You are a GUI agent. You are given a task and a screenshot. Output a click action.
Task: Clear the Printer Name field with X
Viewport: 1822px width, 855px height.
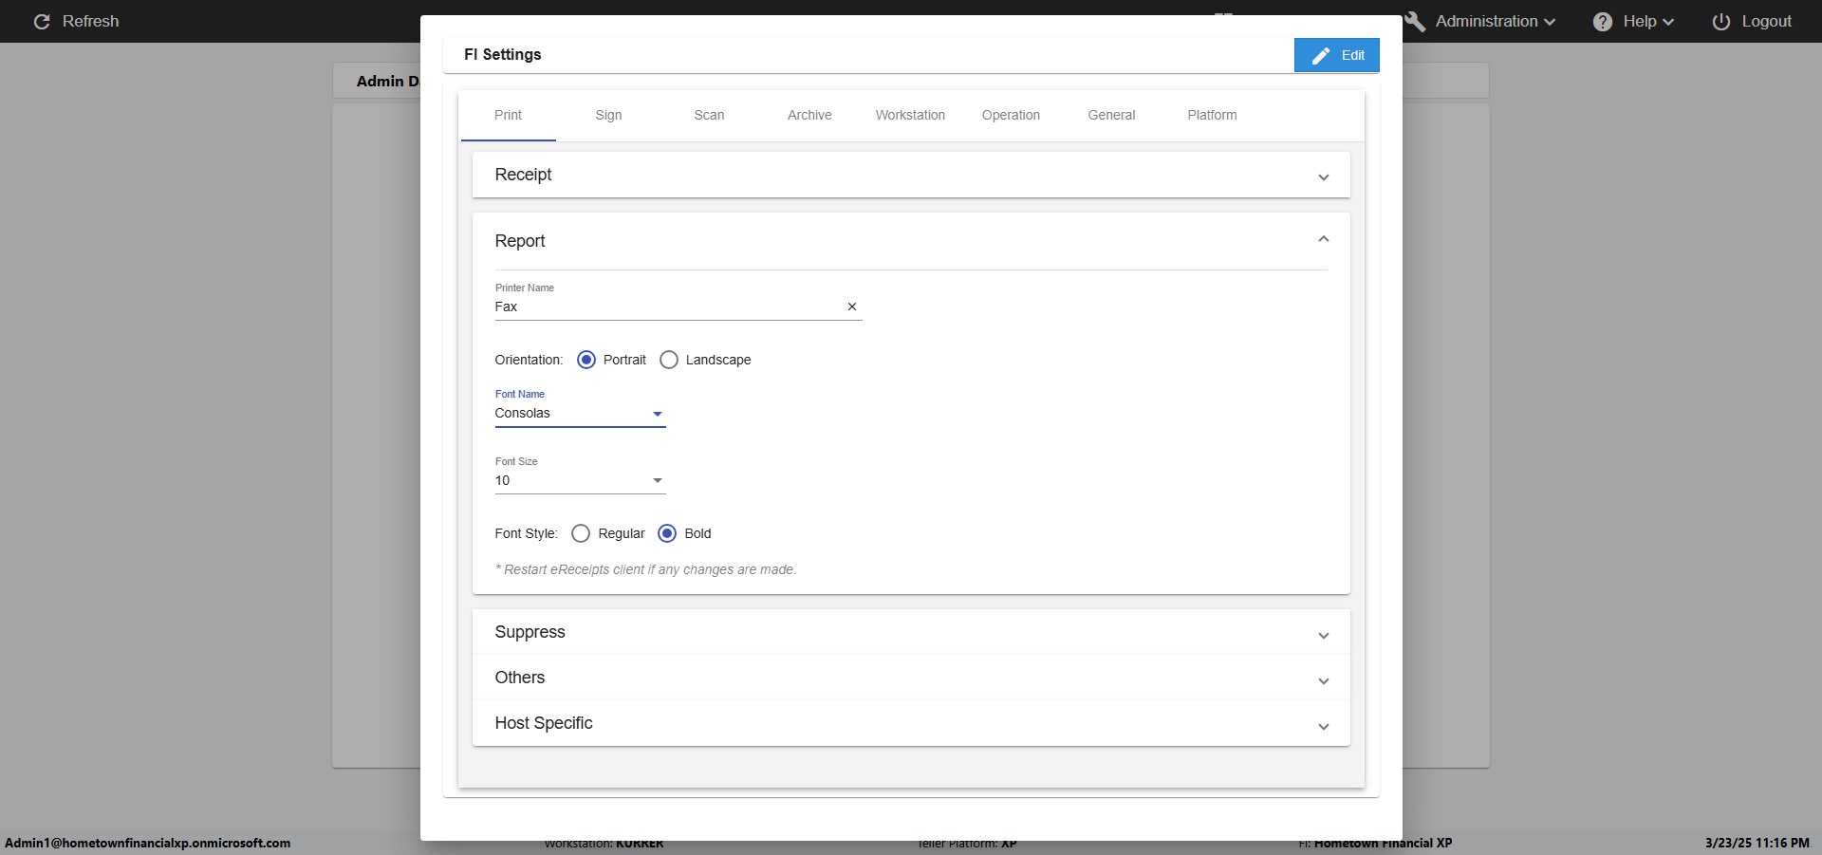point(851,307)
